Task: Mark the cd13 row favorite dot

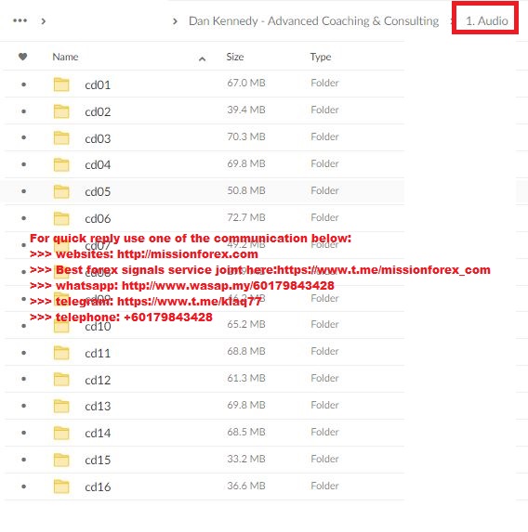Action: tap(24, 406)
